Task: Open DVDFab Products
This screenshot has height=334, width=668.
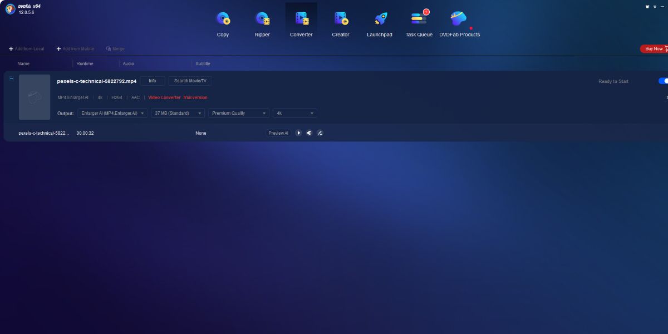Action: click(458, 22)
